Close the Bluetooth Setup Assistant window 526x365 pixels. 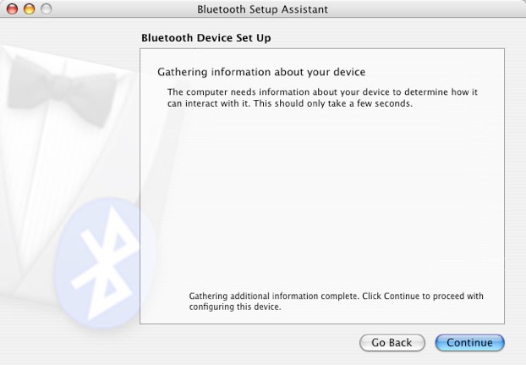coord(13,8)
